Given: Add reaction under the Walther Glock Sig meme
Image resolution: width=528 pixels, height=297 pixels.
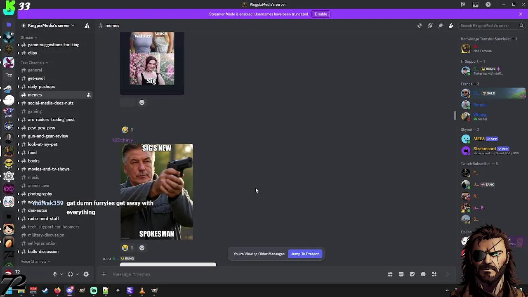Looking at the screenshot, I should [142, 102].
